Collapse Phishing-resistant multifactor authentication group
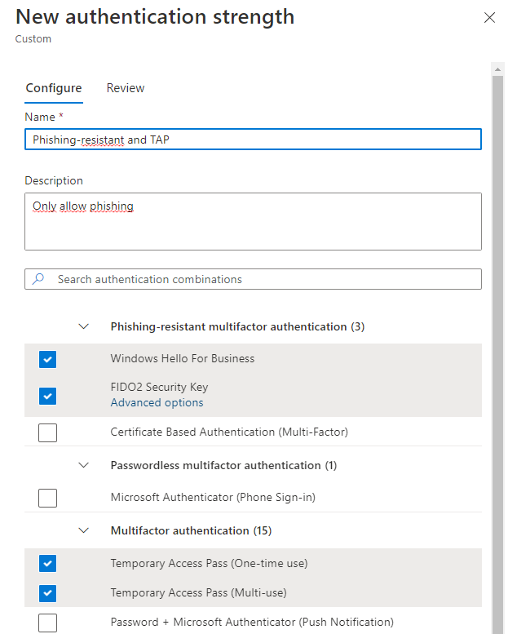The width and height of the screenshot is (508, 634). (x=84, y=326)
